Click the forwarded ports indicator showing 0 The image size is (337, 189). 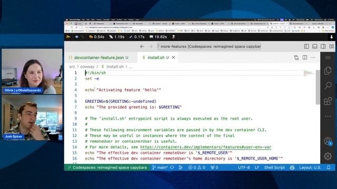tap(214, 167)
